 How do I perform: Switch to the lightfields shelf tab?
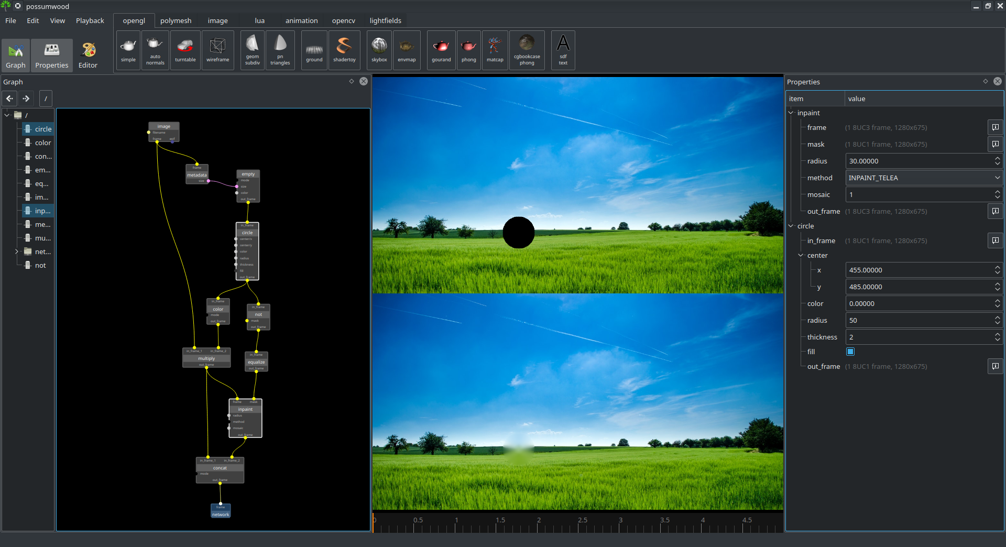click(385, 20)
